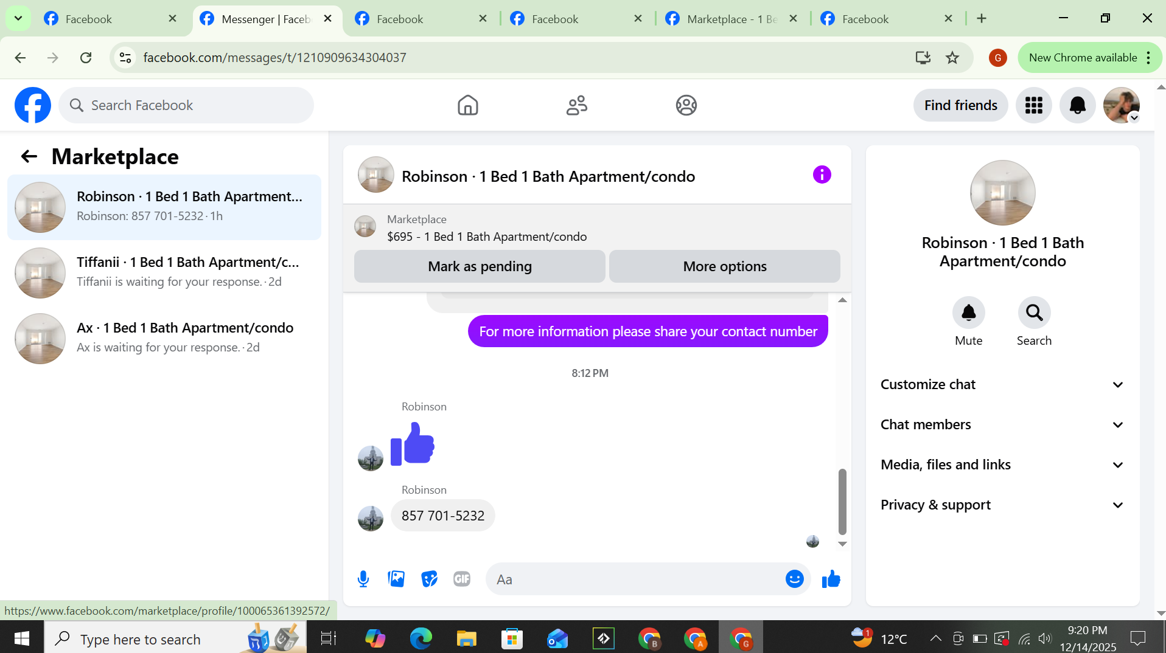Switch to Marketplace - 1 Be tab
This screenshot has width=1166, height=653.
pos(731,19)
